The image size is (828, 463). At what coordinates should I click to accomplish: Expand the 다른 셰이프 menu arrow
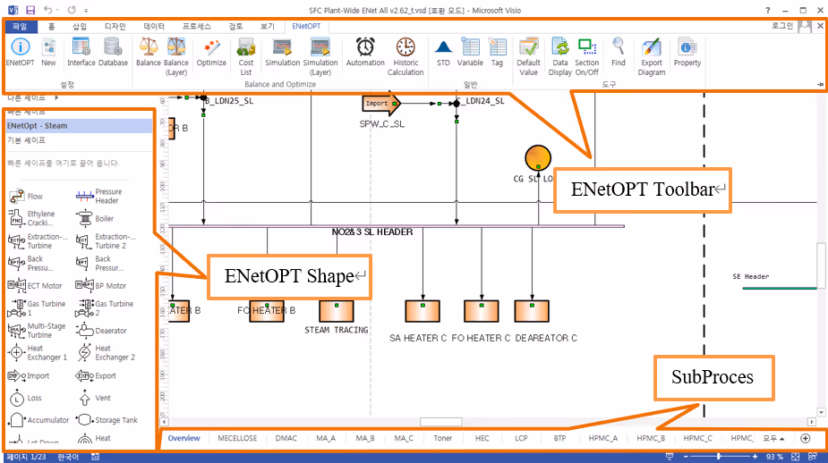pos(56,97)
